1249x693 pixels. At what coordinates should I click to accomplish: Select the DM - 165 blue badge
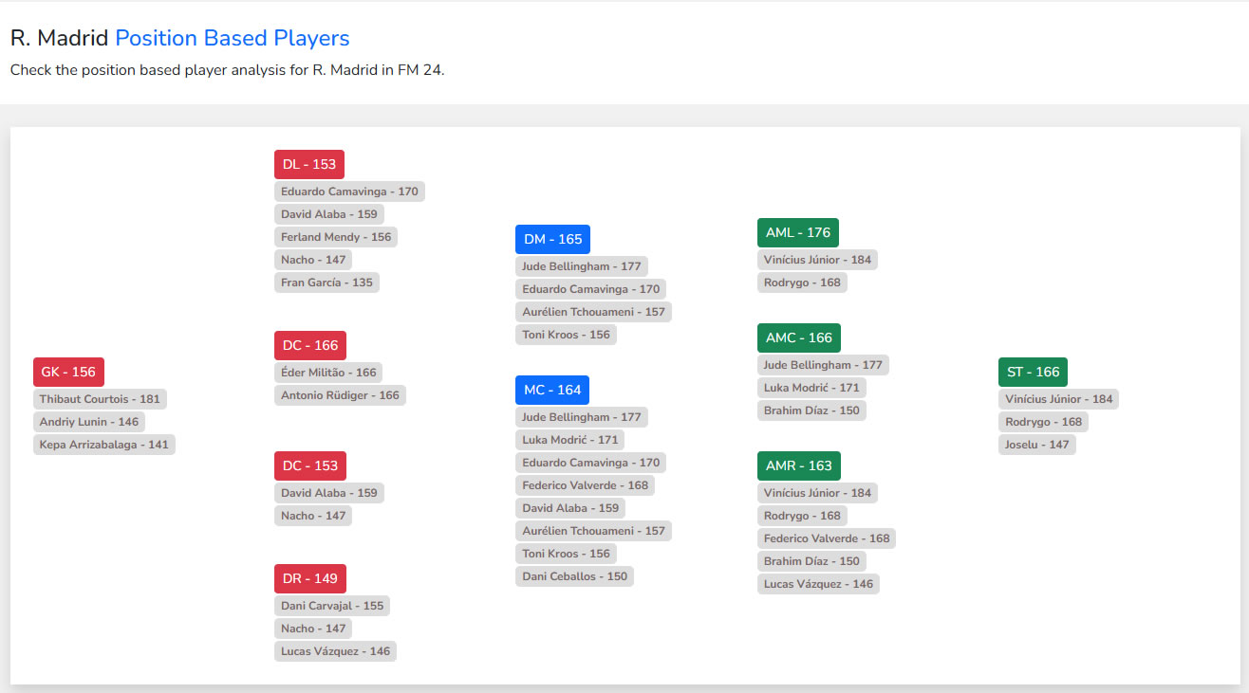pos(552,239)
